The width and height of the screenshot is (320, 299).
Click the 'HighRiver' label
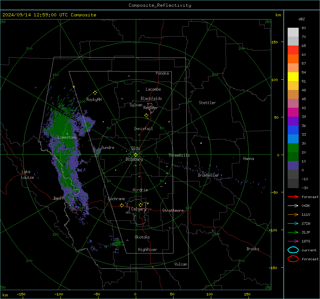(148, 250)
